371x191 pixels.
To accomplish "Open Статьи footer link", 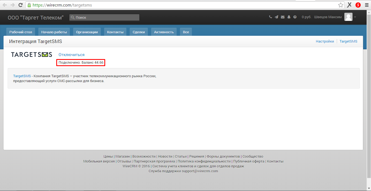I will click(x=181, y=157).
